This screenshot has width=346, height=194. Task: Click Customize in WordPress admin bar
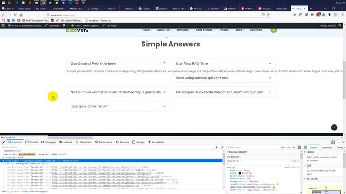tap(52, 26)
